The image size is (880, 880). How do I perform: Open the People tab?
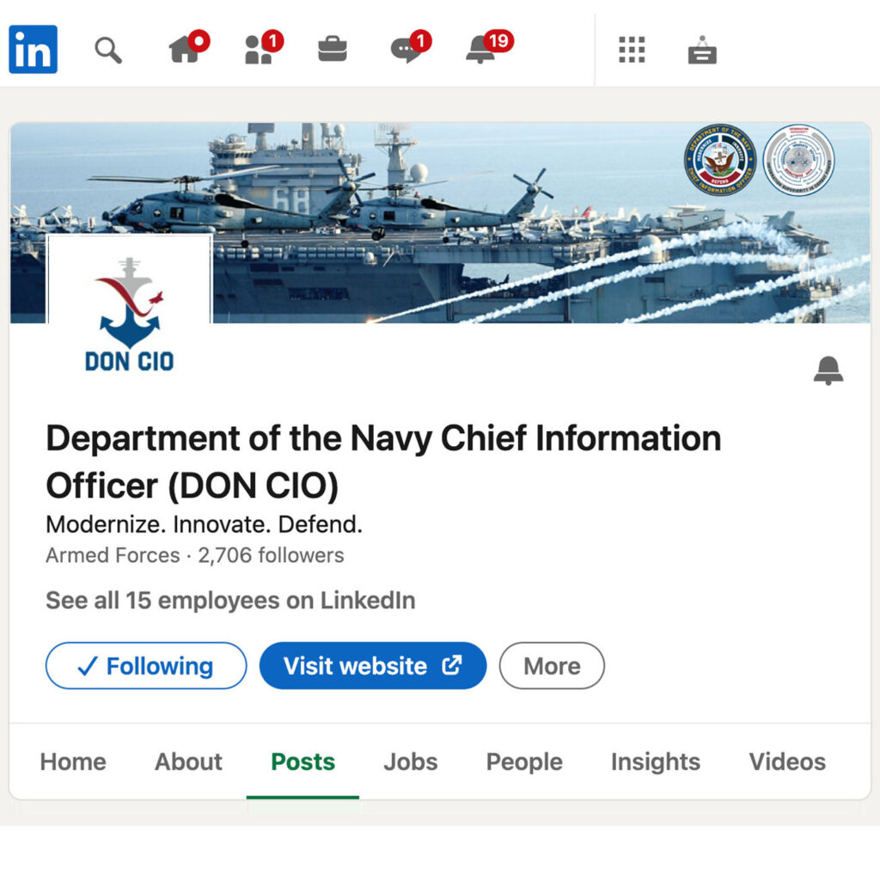point(524,761)
